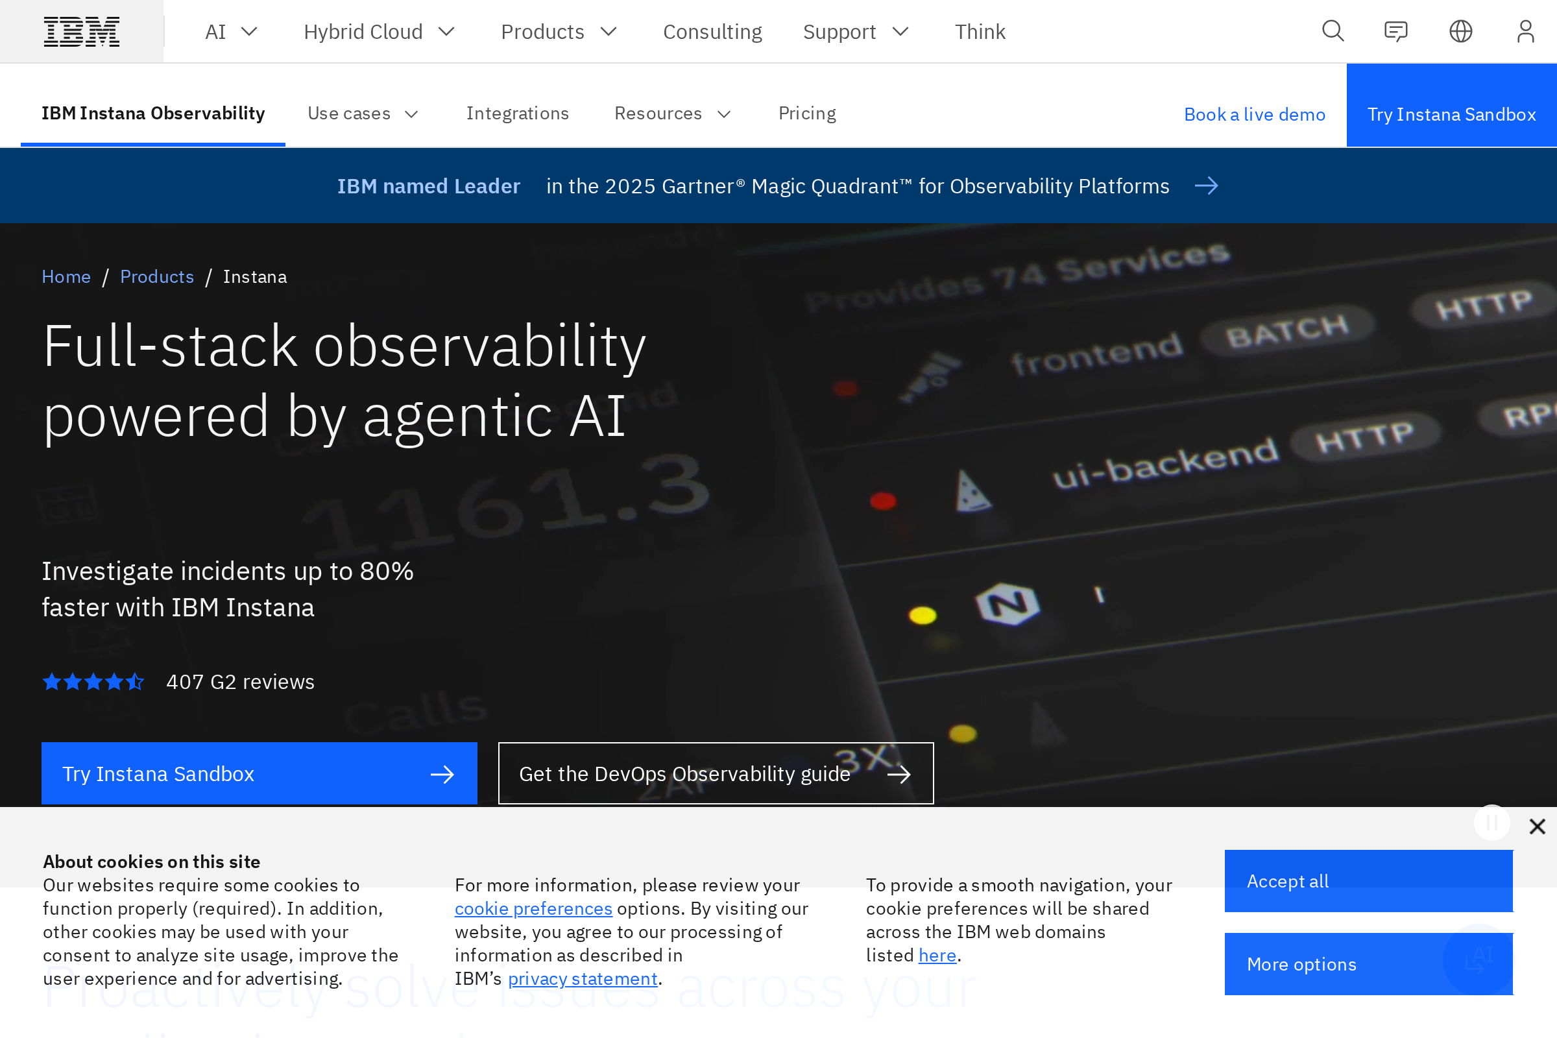Click Try Instana Sandbox in navigation bar

(x=1452, y=105)
